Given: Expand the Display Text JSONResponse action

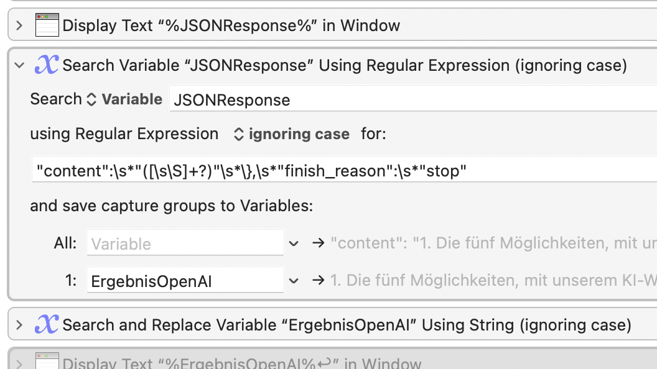Looking at the screenshot, I should click(x=19, y=25).
